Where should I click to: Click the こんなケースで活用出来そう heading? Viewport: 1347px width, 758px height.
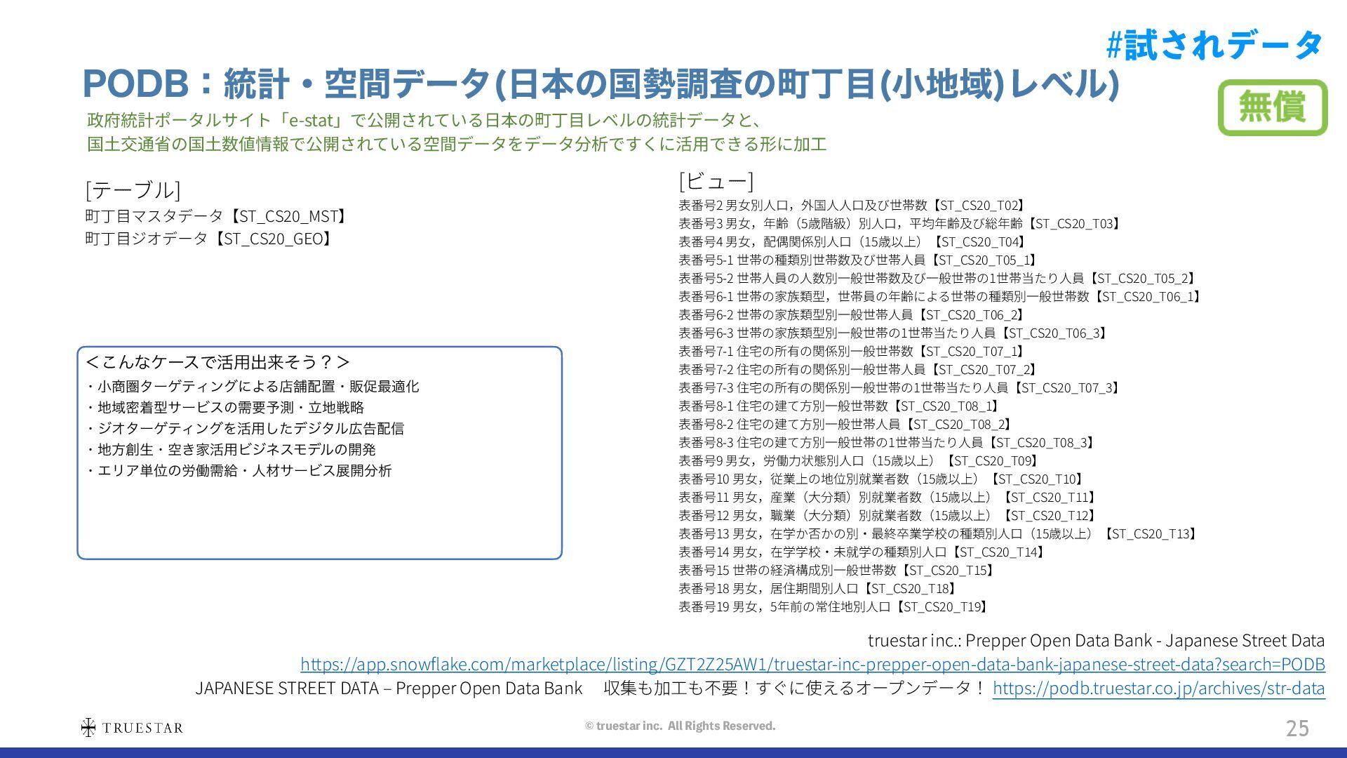coord(217,362)
